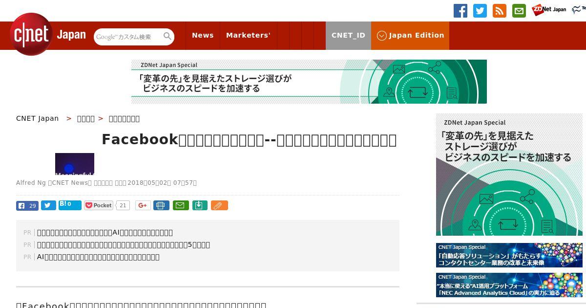Viewport: 586px width, 308px height.
Task: Open the contact center solution CNET Japan Special ad
Action: 509,255
